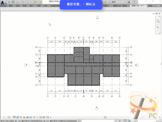Click temporary hide/isolate glasses icon
This screenshot has height=122, width=162.
coord(34,117)
